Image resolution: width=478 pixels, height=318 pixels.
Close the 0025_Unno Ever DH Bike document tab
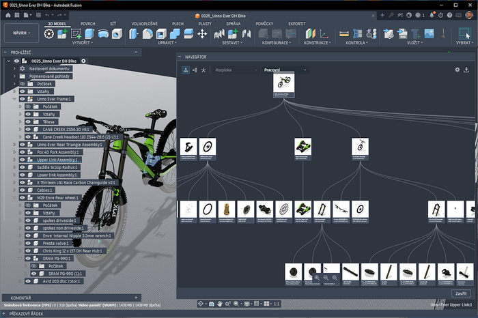(373, 16)
